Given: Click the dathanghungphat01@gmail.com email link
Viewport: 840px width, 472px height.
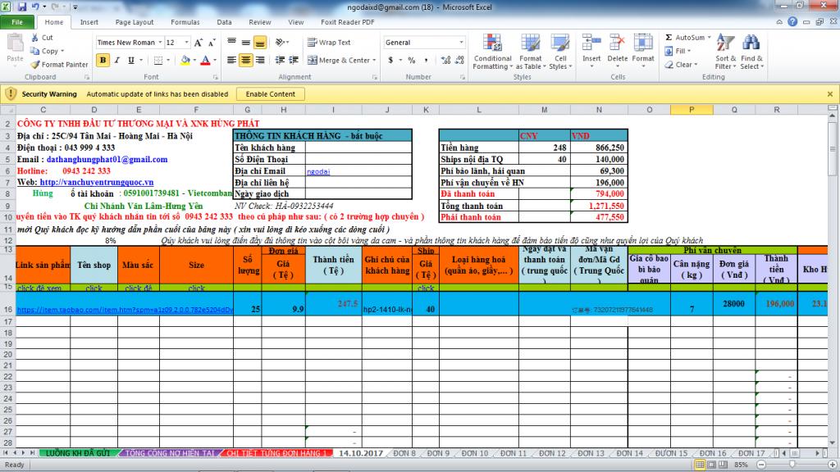Looking at the screenshot, I should click(107, 160).
